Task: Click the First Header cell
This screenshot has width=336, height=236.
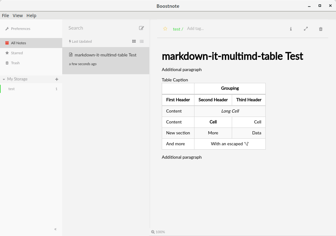Action: tap(178, 100)
